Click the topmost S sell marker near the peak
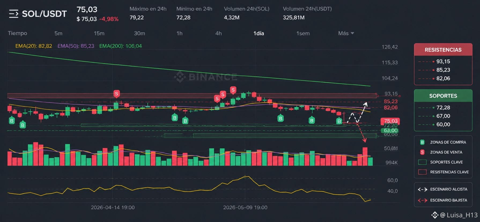Screen dimensions: 480x222 pyautogui.click(x=233, y=90)
